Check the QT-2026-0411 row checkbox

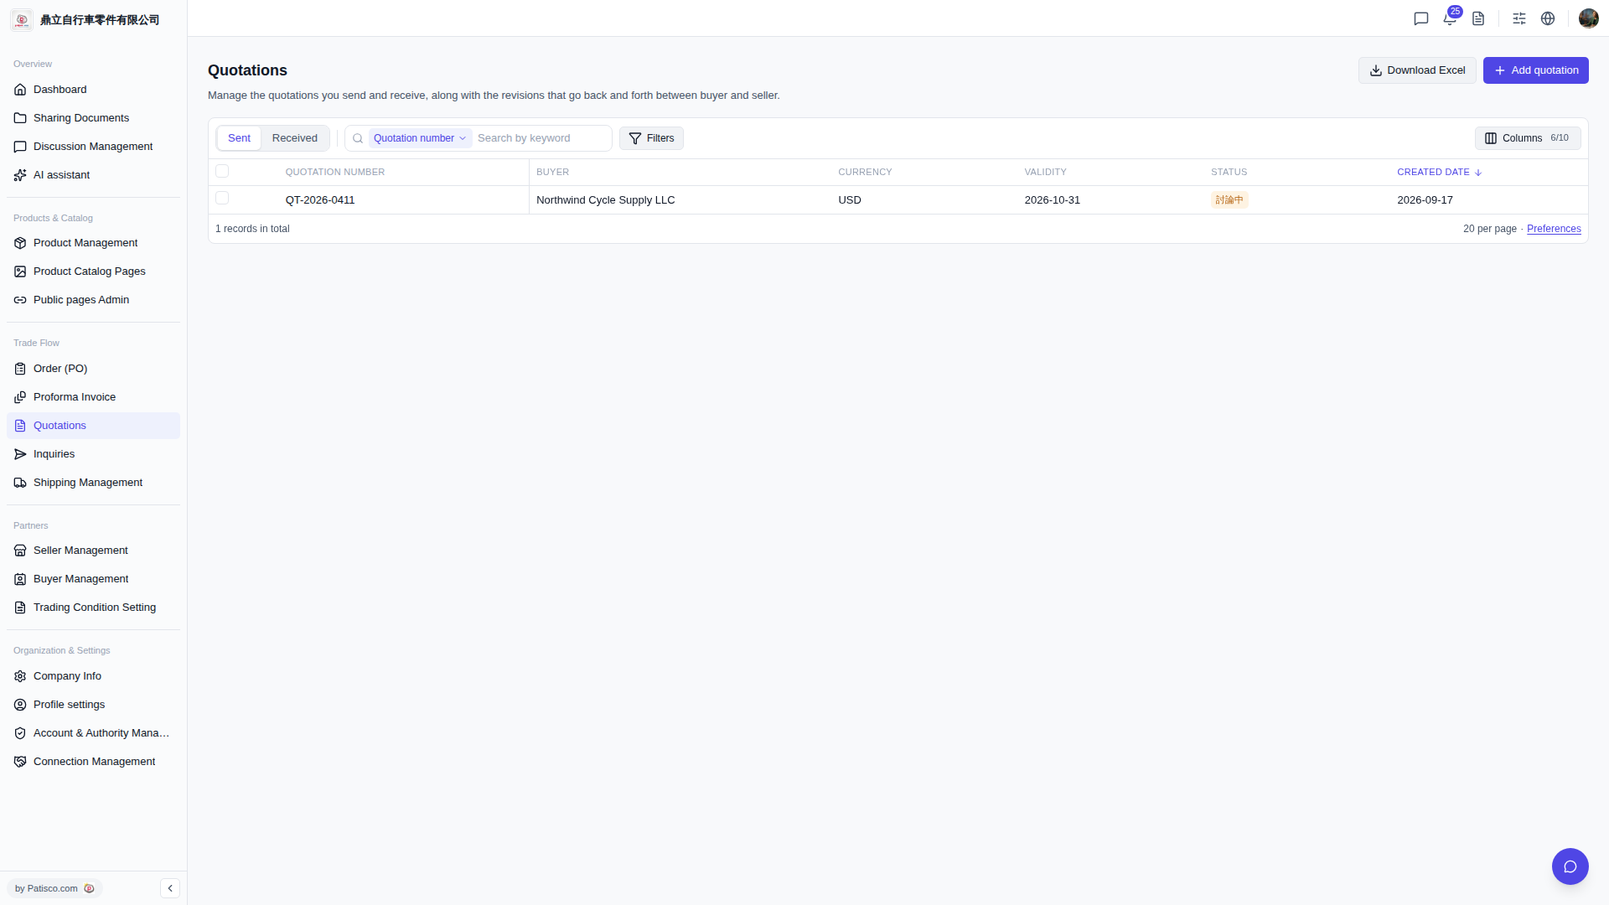click(222, 198)
